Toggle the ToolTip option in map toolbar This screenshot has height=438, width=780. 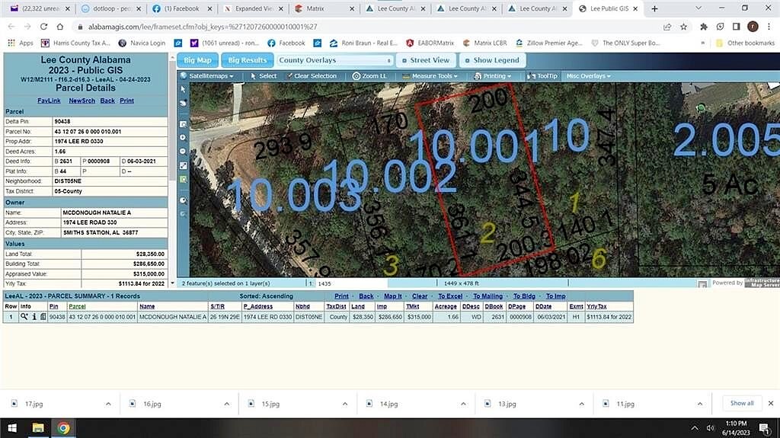coord(542,76)
